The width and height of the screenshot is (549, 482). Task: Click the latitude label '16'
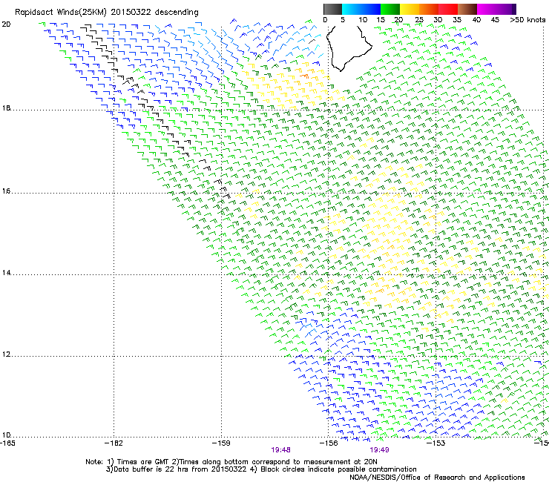pyautogui.click(x=6, y=191)
